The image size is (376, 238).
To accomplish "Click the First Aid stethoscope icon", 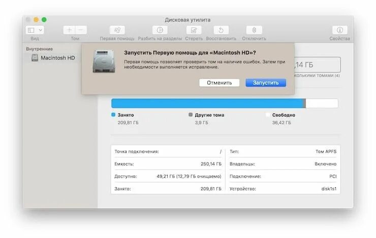I will tap(117, 30).
